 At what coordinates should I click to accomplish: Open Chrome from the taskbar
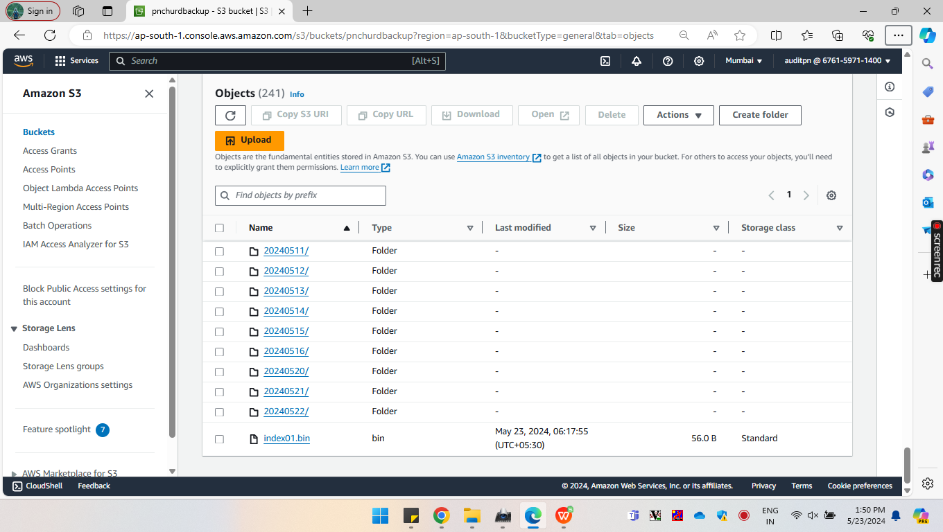[x=441, y=515]
